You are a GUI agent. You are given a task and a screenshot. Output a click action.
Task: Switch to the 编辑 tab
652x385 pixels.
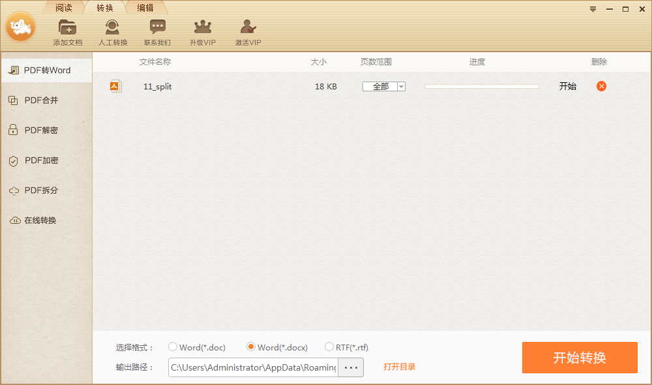click(x=145, y=8)
